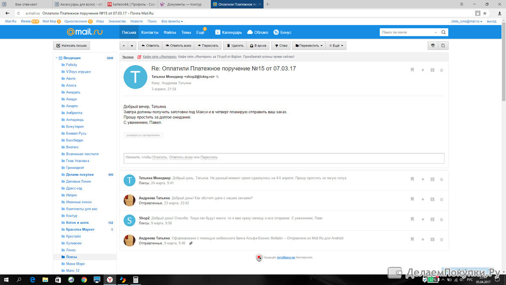Open the Ещё dropdown in the message toolbar
The image size is (506, 285).
pos(336,46)
